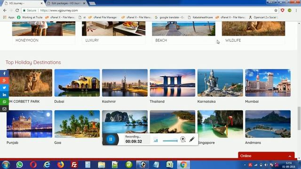Image resolution: width=301 pixels, height=169 pixels.
Task: Click the page vertical scrollbar thumb
Action: click(299, 118)
